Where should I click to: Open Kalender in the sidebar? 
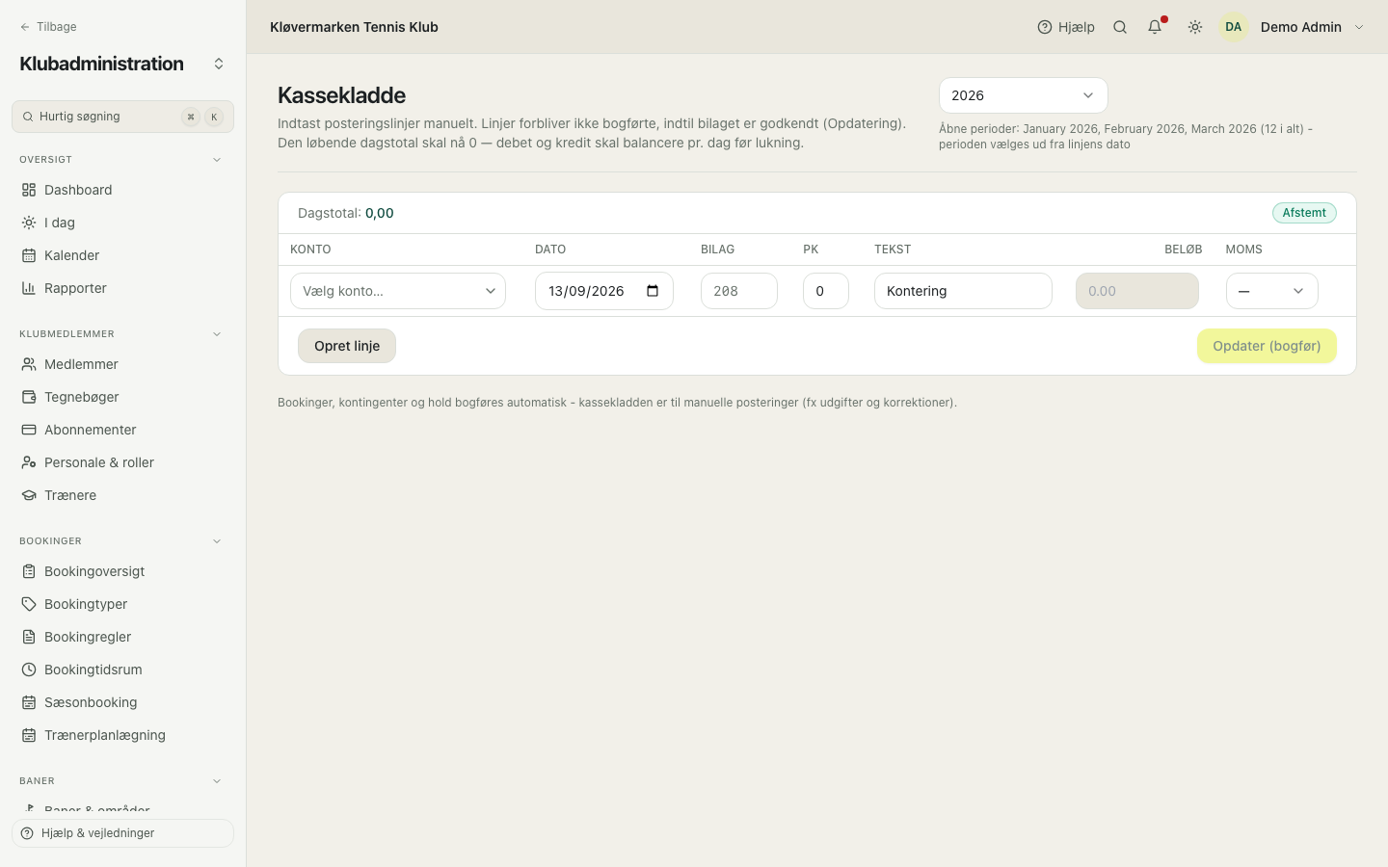point(122,255)
